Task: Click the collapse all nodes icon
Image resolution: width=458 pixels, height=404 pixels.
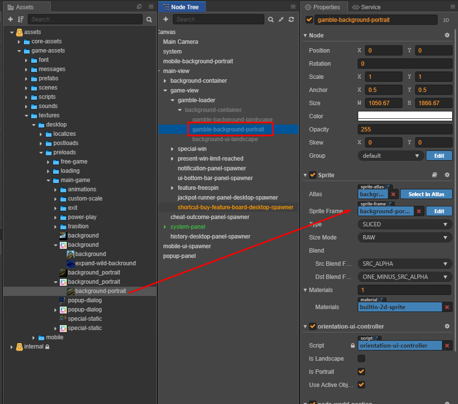Action: pyautogui.click(x=281, y=19)
